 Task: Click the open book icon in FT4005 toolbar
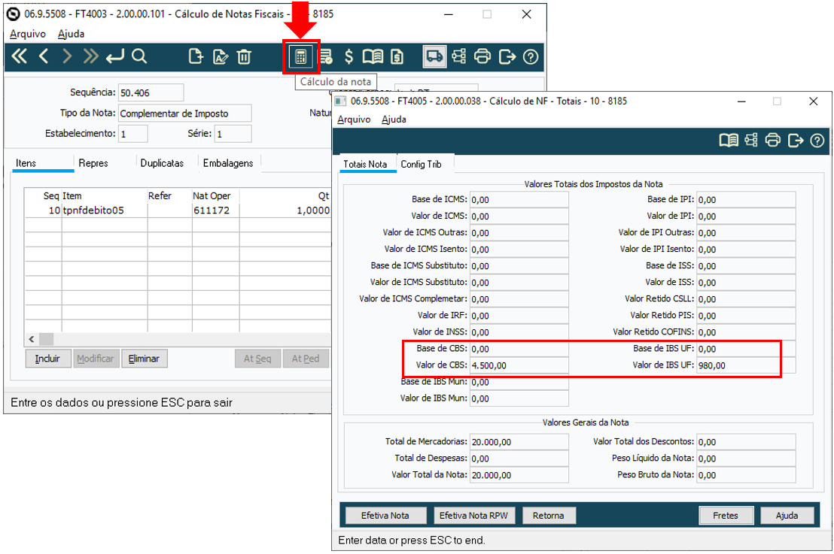(728, 141)
